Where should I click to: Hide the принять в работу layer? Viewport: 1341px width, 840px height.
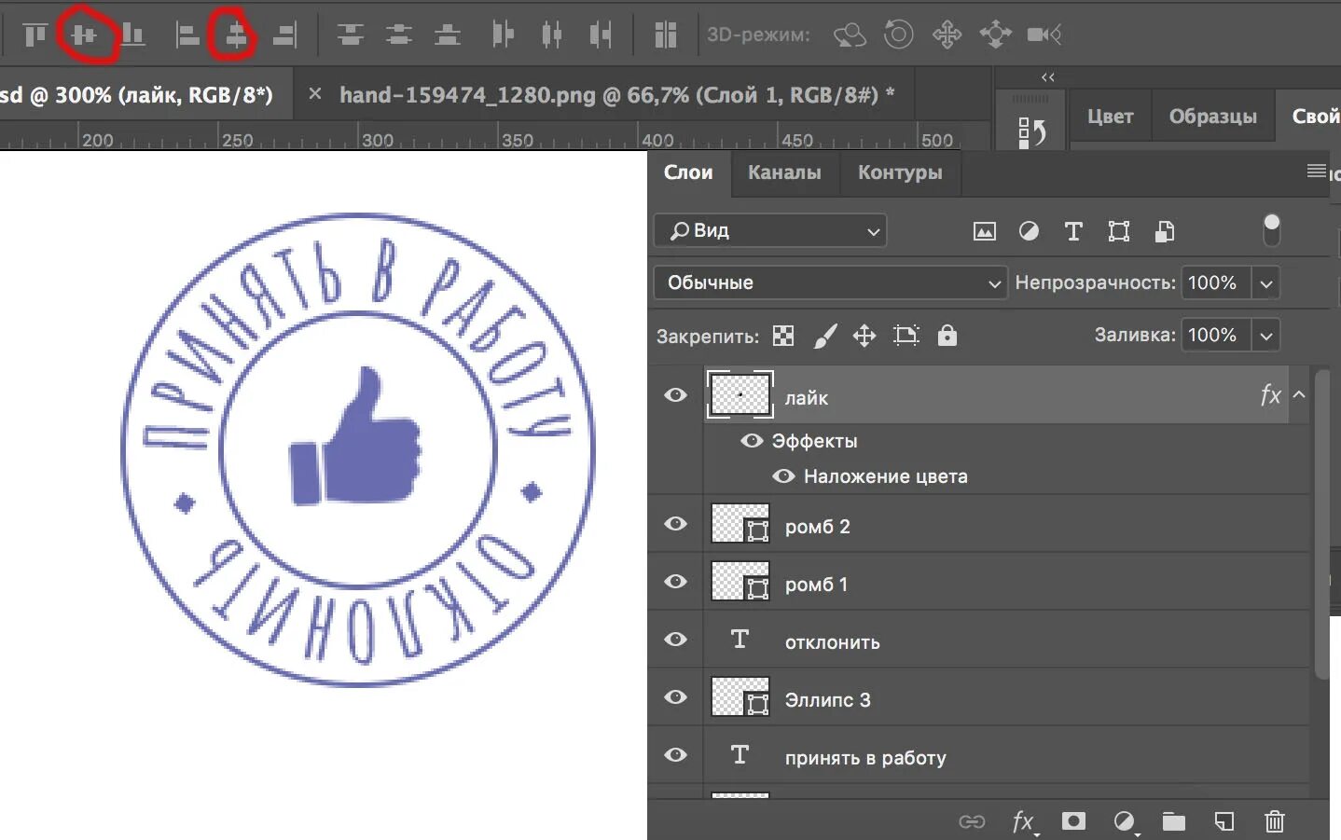click(x=675, y=755)
